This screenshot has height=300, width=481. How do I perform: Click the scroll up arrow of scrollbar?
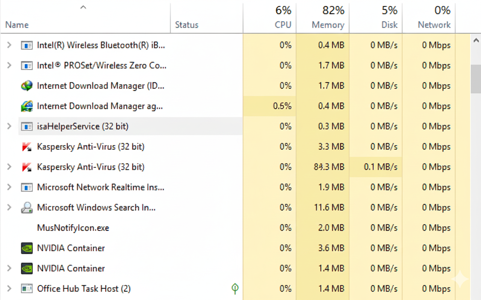(476, 40)
